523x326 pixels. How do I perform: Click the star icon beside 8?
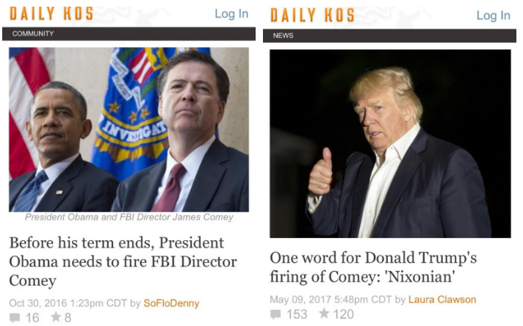click(56, 316)
